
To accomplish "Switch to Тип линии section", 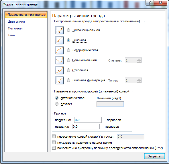I will point(15,28).
